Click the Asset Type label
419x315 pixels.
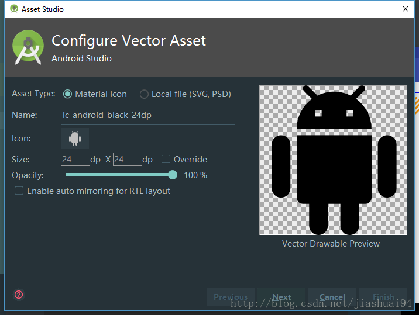[x=33, y=94]
